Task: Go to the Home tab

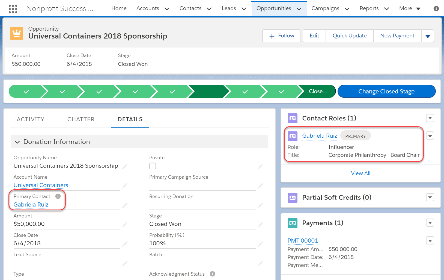Action: [119, 8]
